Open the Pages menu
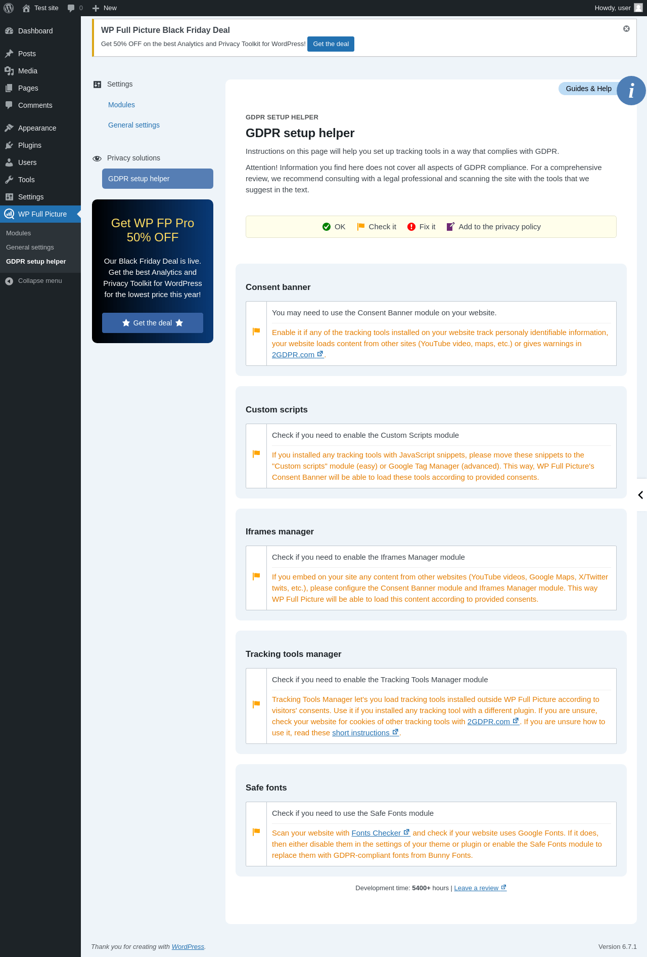647x957 pixels. click(40, 88)
